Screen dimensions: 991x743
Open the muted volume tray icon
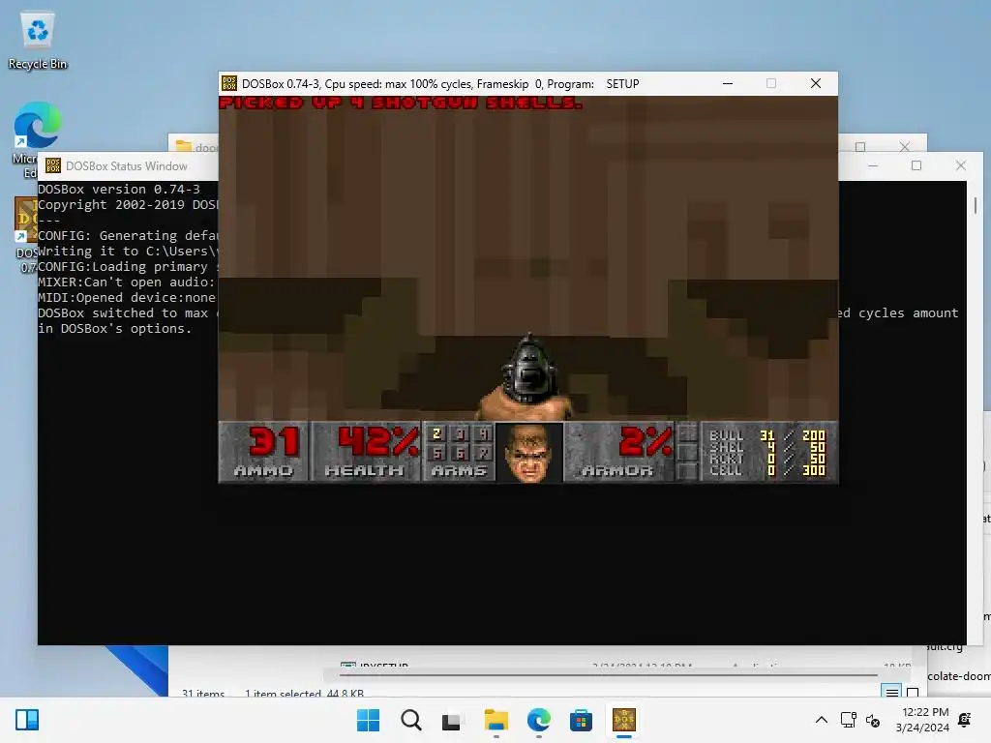pos(873,720)
